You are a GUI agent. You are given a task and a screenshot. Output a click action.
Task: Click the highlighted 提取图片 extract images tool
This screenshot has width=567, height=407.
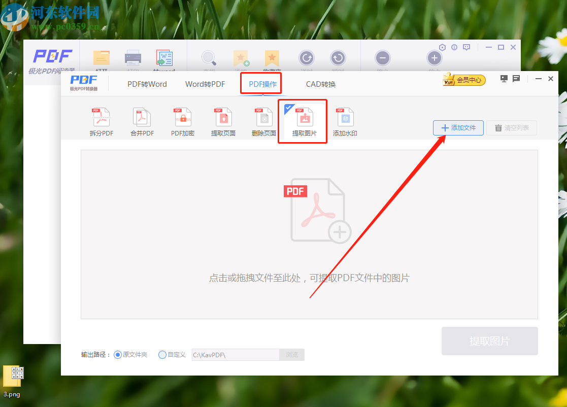tap(302, 121)
